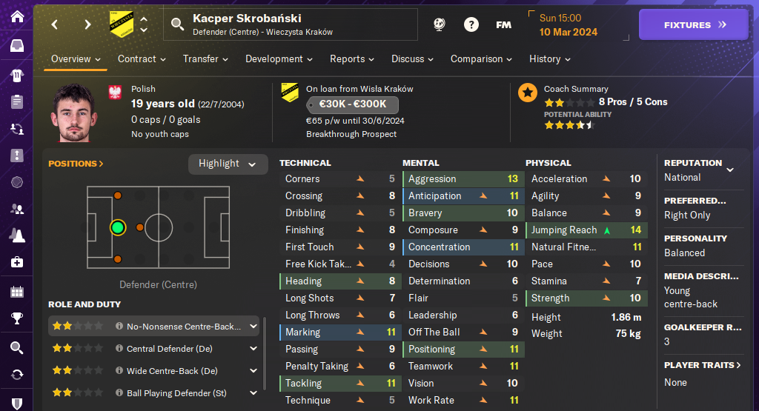Open the Development tab menu

[x=279, y=59]
